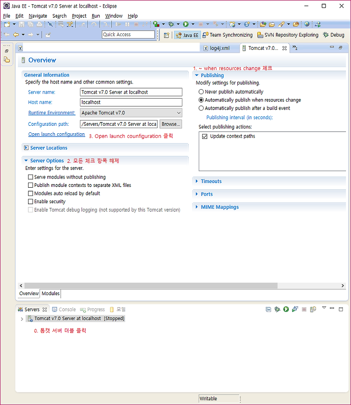Viewport: 351px width, 405px height.
Task: Show hidden editor tabs list
Action: pyautogui.click(x=295, y=48)
